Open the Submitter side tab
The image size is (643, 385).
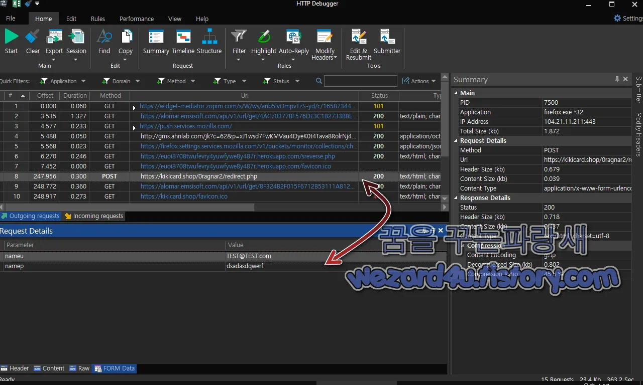(x=638, y=90)
